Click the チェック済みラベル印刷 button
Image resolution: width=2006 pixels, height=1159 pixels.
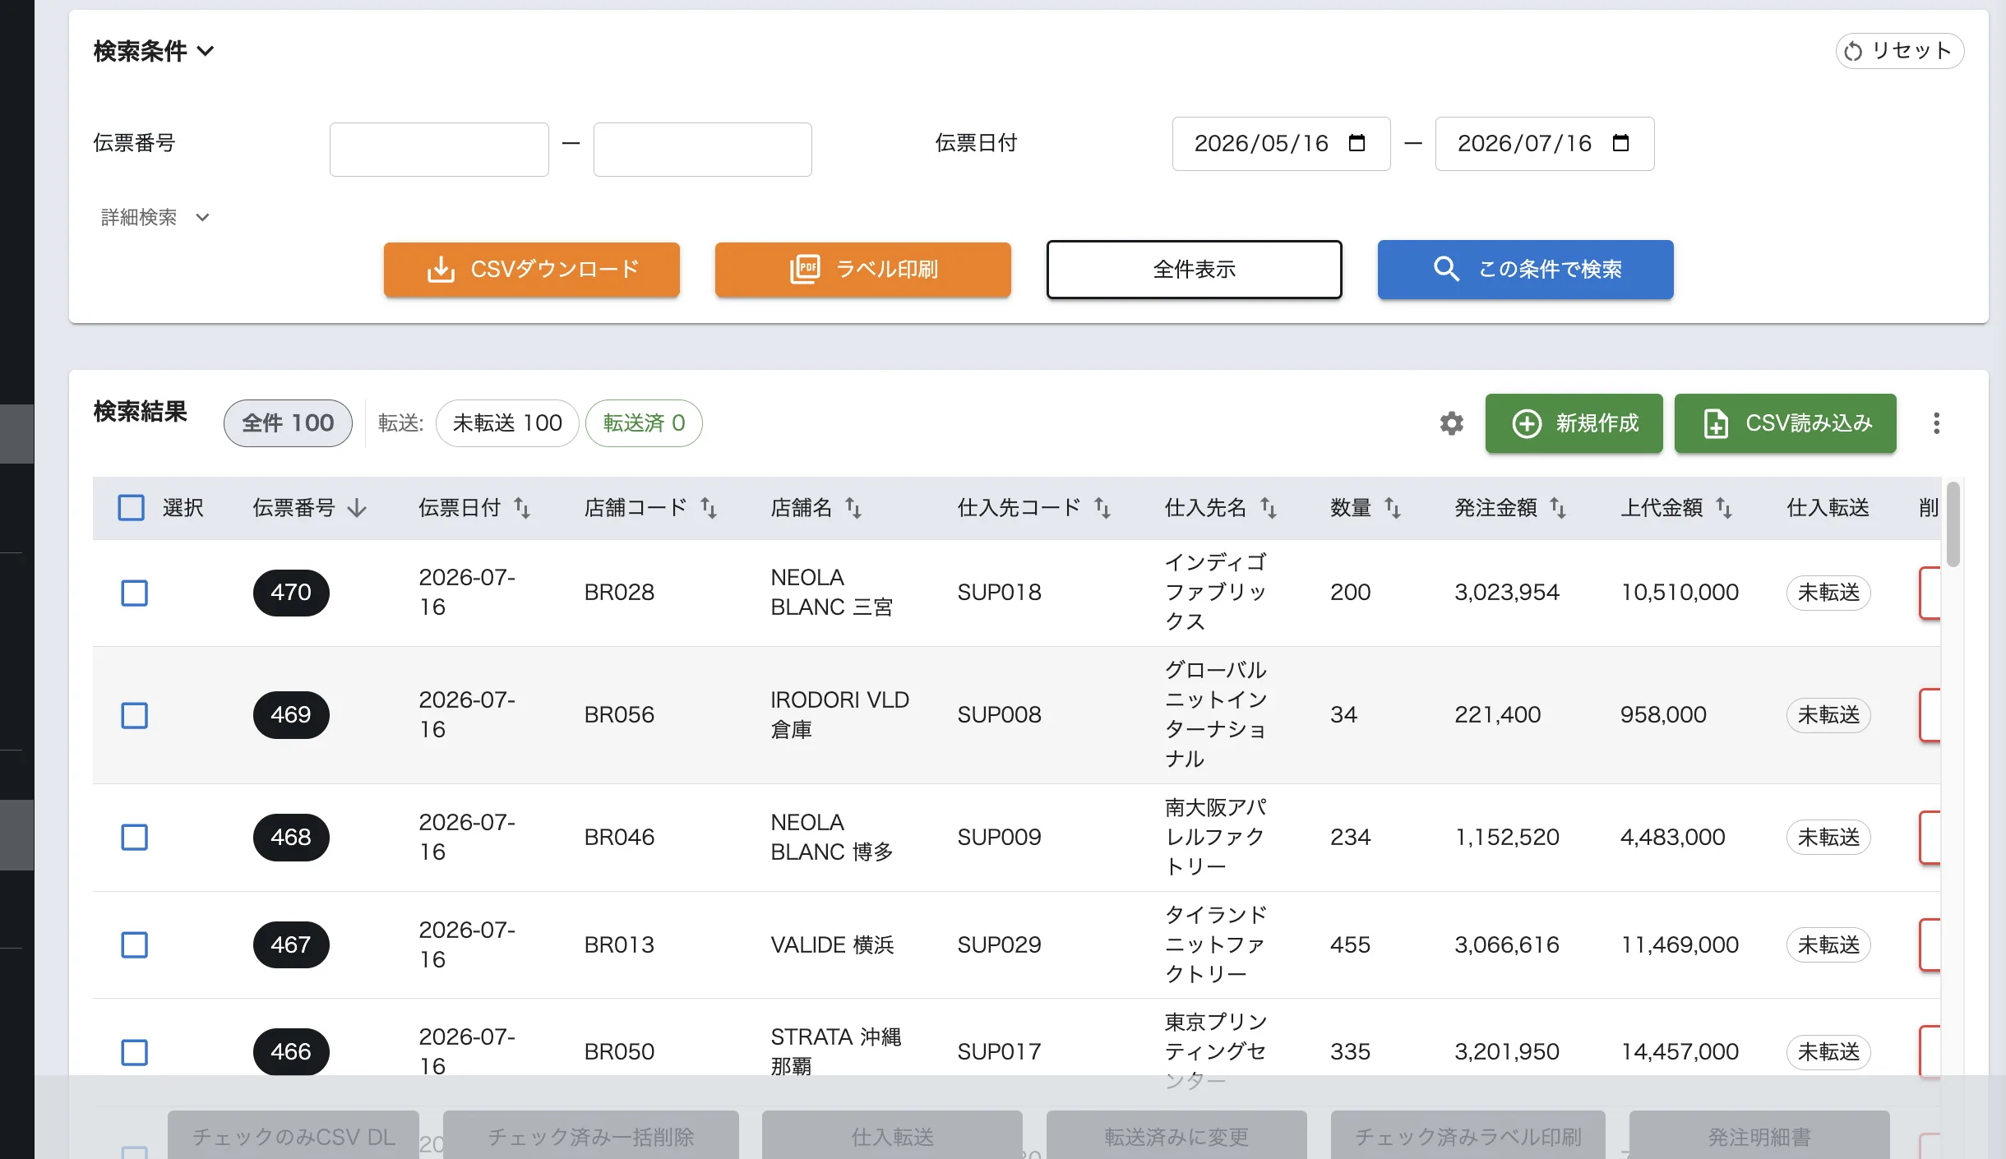pos(1468,1136)
